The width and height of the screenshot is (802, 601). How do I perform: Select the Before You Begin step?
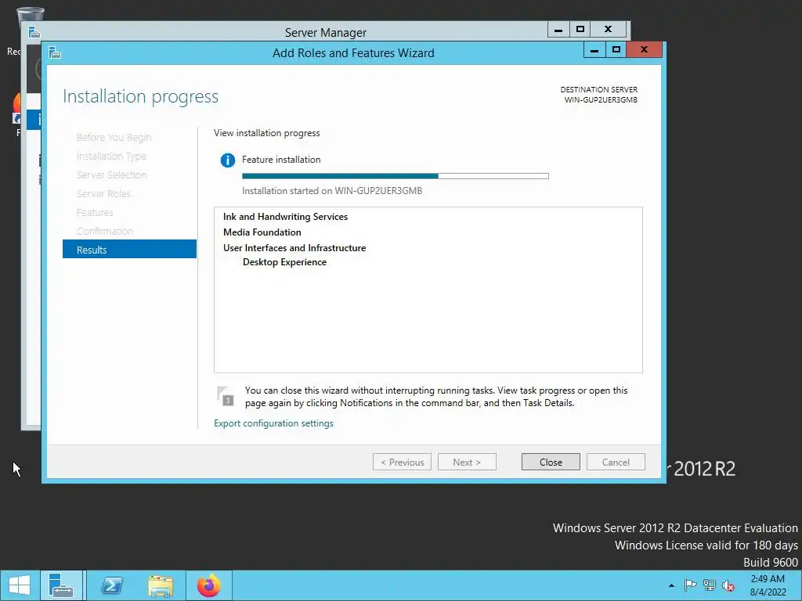pos(114,137)
